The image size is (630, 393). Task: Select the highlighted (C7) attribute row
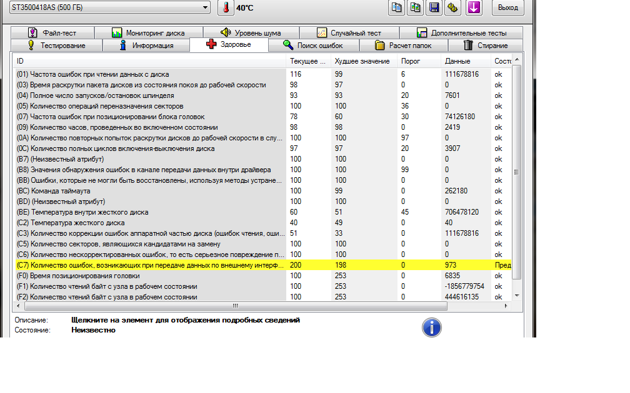click(x=150, y=265)
